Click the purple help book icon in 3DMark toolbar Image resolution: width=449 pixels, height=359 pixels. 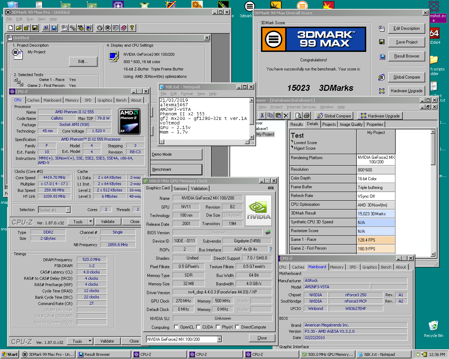(x=124, y=28)
